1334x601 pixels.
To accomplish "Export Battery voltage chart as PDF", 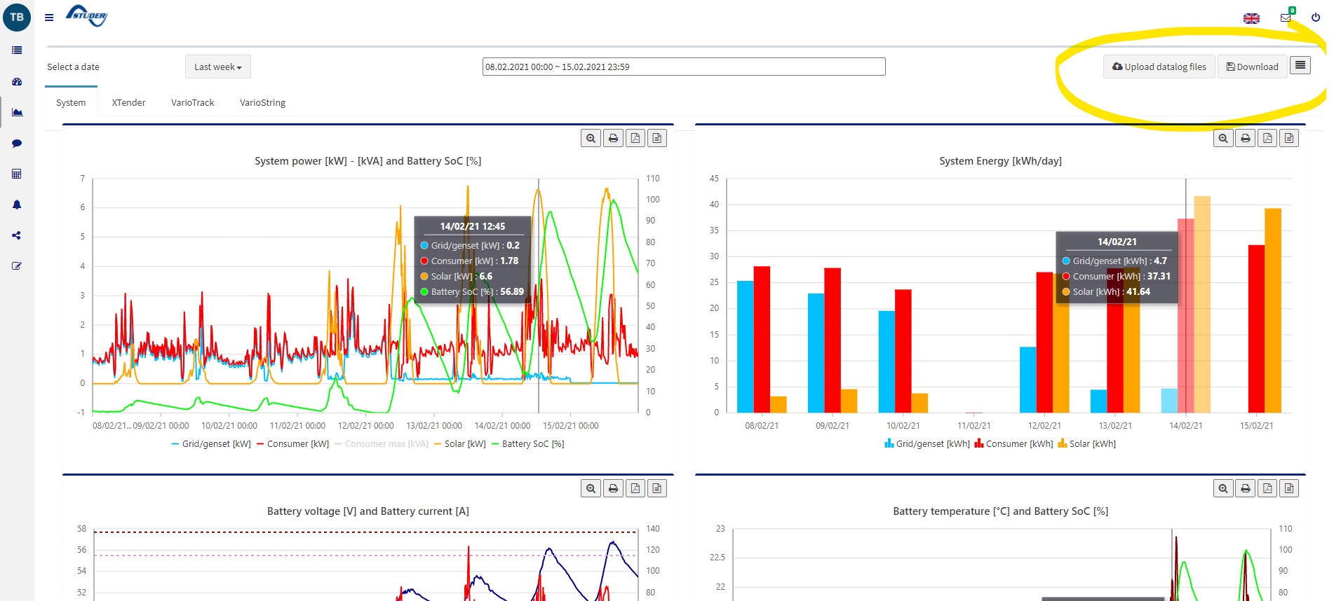I will (635, 488).
